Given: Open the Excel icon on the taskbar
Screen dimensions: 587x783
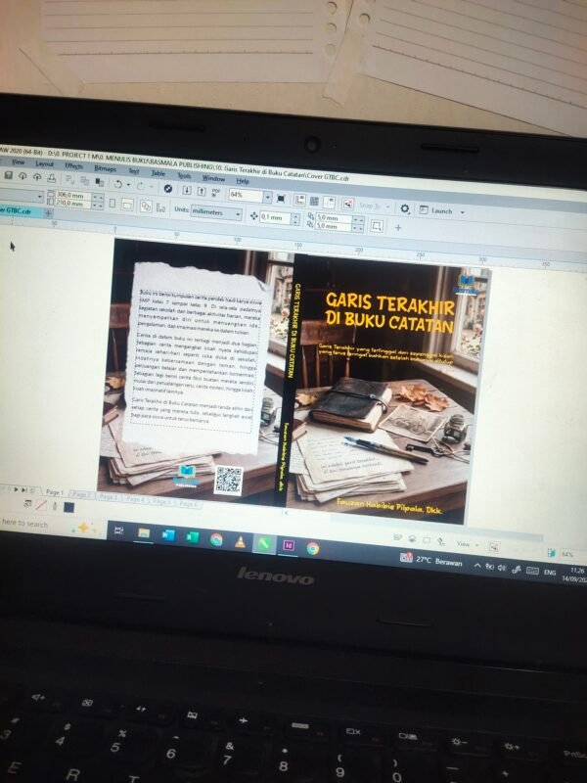Looking at the screenshot, I should (x=192, y=537).
